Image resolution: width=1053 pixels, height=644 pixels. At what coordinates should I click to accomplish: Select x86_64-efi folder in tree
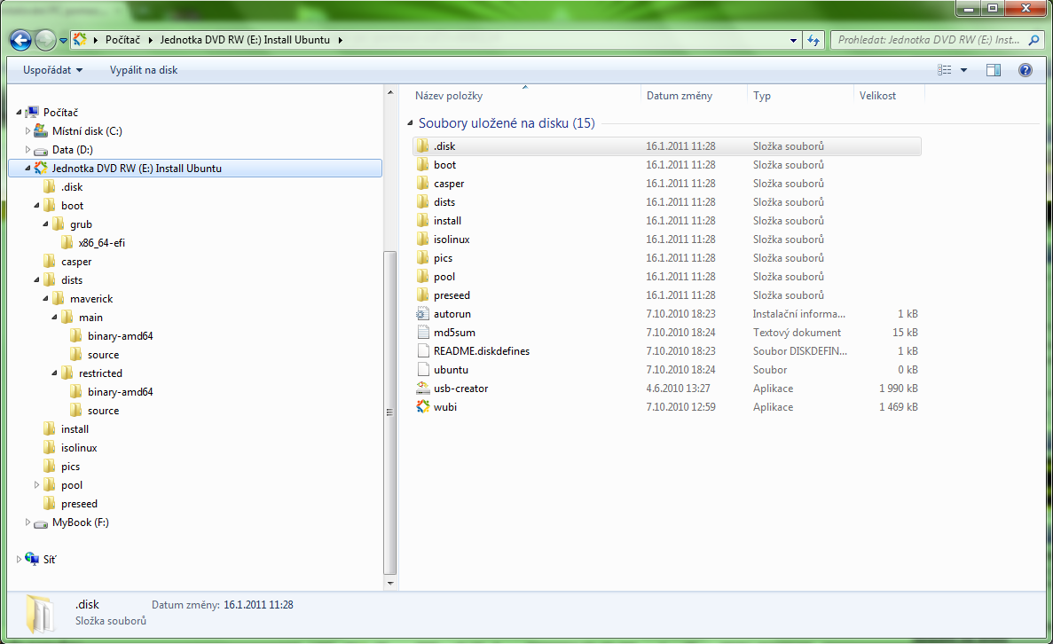pyautogui.click(x=101, y=243)
